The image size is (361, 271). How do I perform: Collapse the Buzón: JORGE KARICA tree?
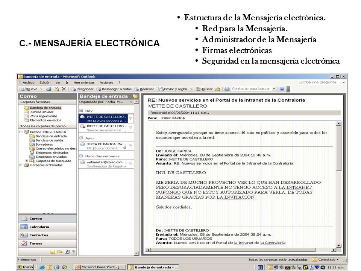tap(21, 132)
